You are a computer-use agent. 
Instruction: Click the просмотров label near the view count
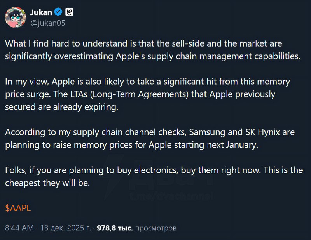pos(157,229)
